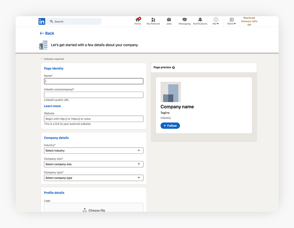Open the Jobs briefcase icon
294x228 pixels.
pos(169,20)
